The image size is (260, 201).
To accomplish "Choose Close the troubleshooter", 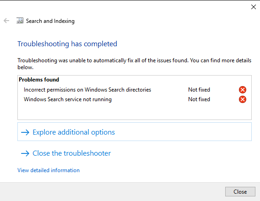I will point(66,153).
